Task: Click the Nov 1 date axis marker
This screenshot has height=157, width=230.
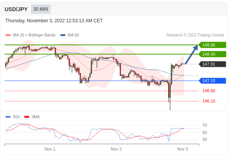Action: point(50,149)
